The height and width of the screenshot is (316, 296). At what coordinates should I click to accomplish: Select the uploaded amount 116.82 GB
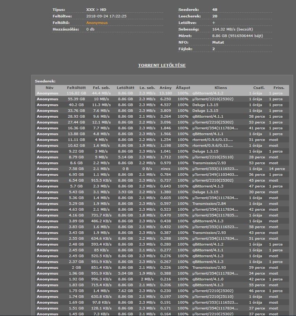(x=76, y=93)
